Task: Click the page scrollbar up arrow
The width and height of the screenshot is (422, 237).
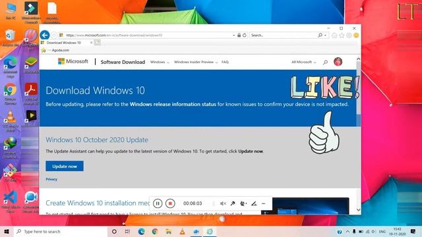Action: coord(358,59)
